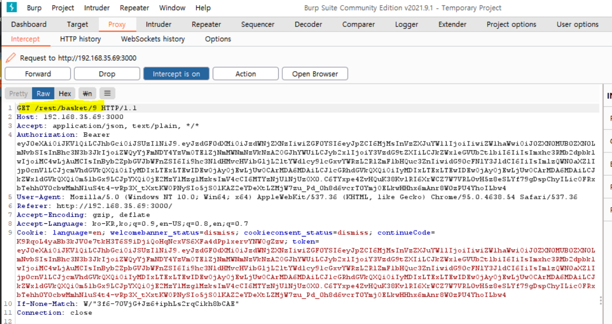This screenshot has width=612, height=324.
Task: Toggle non-printable characters (\n) display
Action: pyautogui.click(x=88, y=94)
